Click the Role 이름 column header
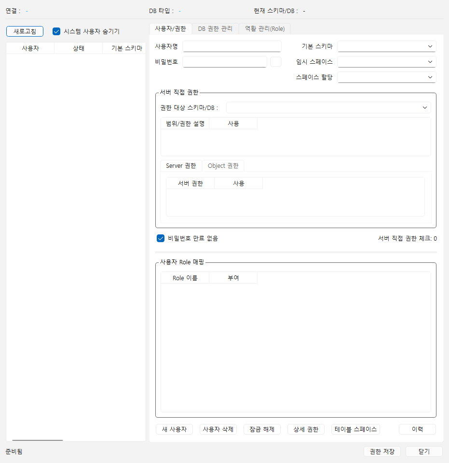The width and height of the screenshot is (449, 463). tap(185, 278)
